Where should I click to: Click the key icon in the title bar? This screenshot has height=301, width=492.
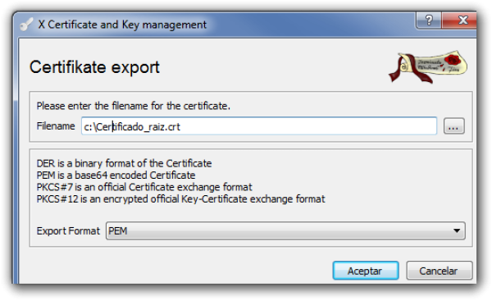coord(26,25)
